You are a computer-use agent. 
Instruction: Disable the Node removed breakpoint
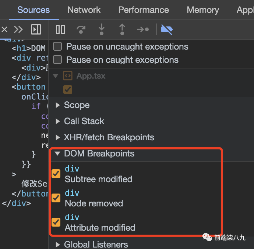56,198
